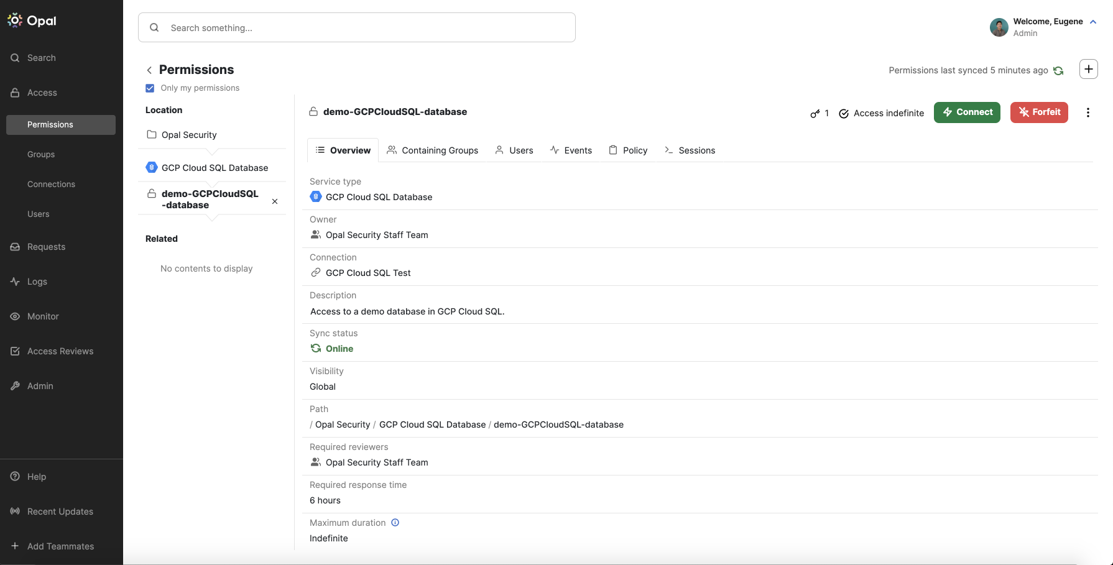Click the plus add button
1113x565 pixels.
(1089, 69)
